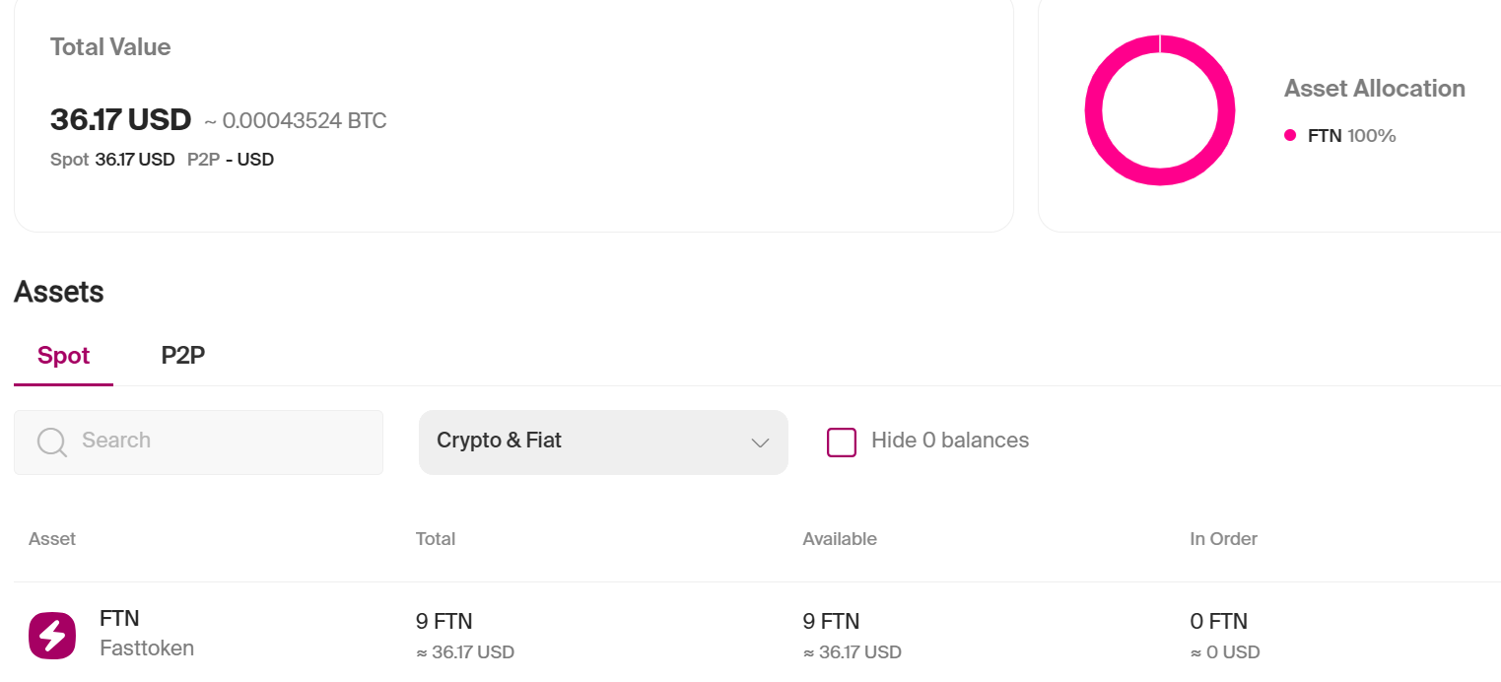The image size is (1501, 682).
Task: Click the Asset Allocation heading
Action: click(1375, 89)
